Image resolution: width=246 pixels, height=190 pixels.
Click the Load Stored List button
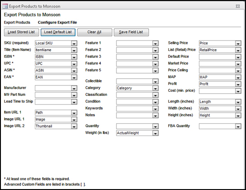pos(21,32)
